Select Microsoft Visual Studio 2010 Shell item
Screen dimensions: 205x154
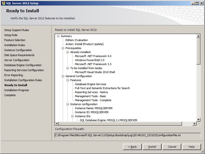(x=95, y=72)
